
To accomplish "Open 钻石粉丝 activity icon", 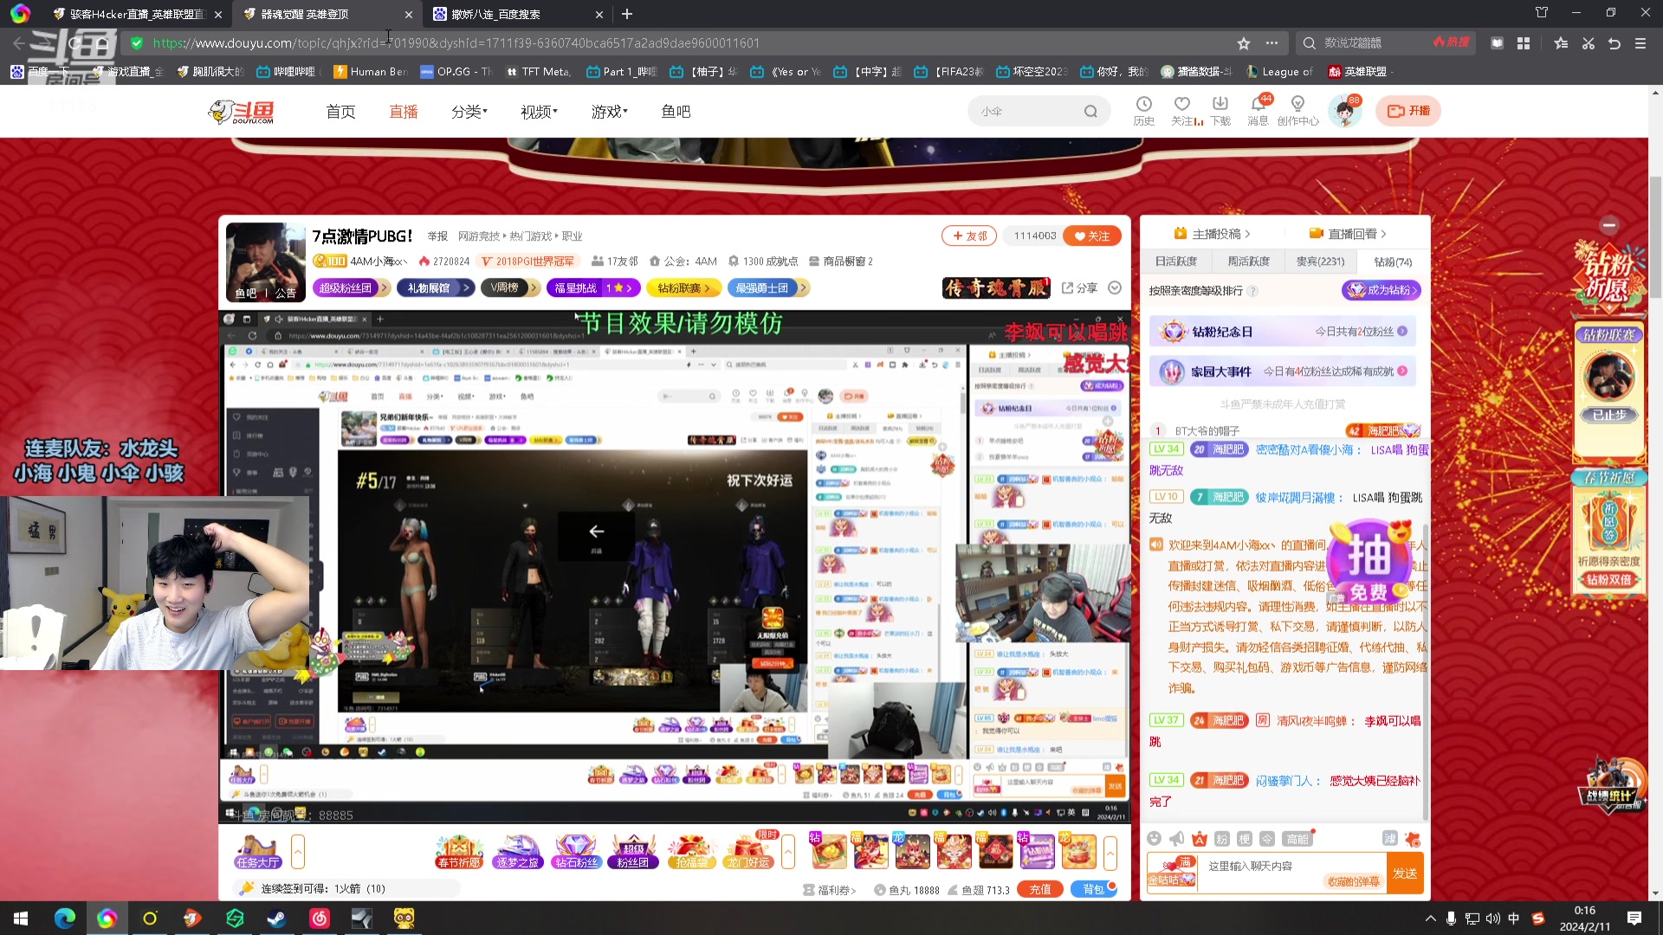I will [576, 852].
